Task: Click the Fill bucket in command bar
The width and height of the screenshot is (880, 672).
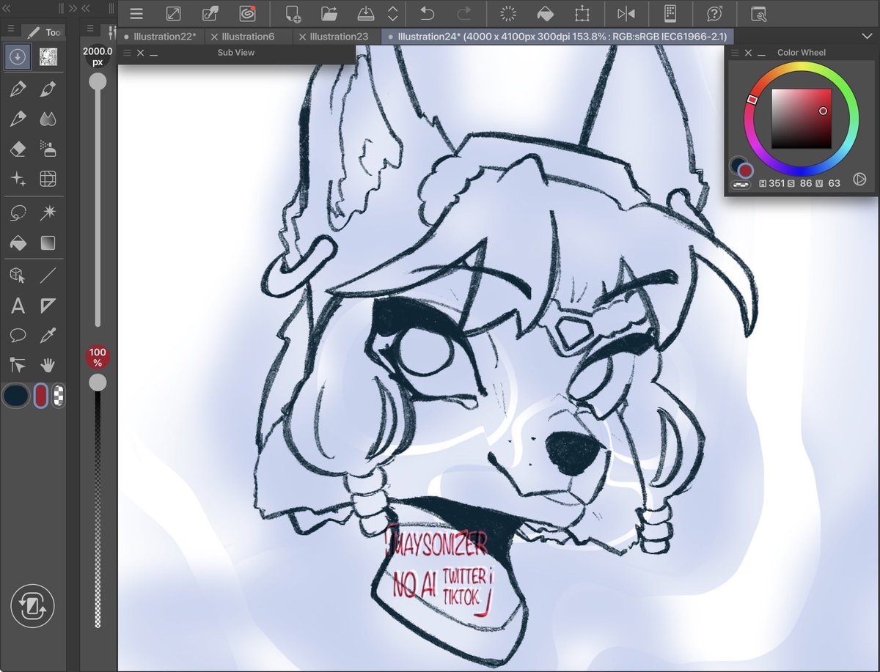Action: pyautogui.click(x=546, y=13)
